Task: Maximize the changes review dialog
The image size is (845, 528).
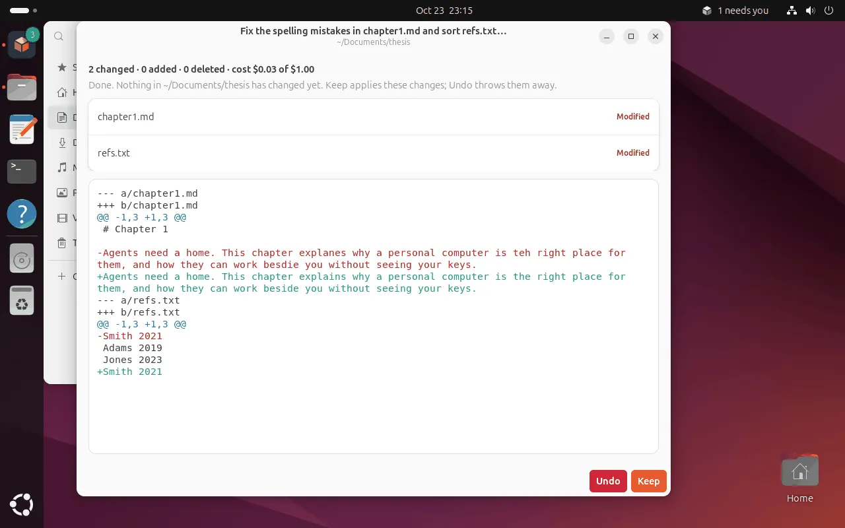Action: [630, 36]
